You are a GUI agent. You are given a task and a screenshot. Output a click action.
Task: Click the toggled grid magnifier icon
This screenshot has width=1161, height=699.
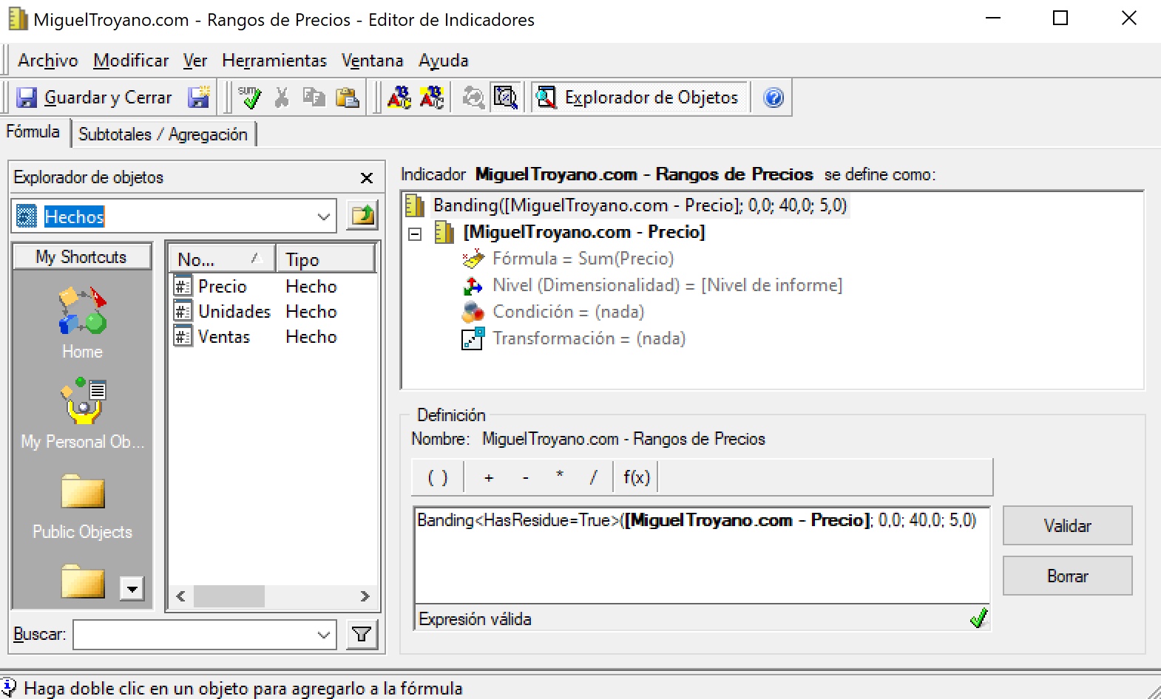[x=506, y=98]
